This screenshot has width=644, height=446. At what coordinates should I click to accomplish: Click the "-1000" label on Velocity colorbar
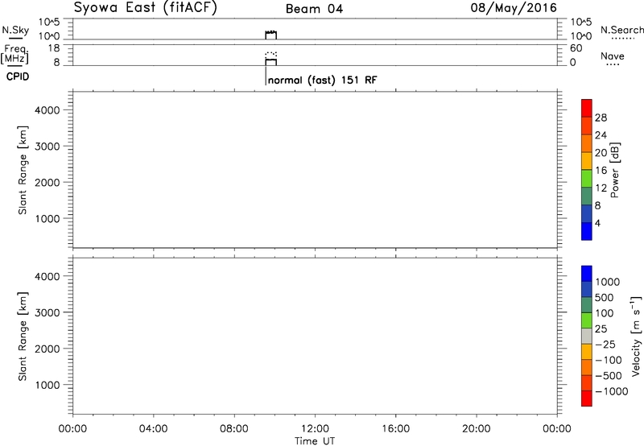611,391
